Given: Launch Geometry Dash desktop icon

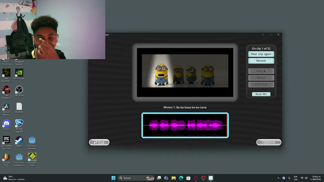Looking at the screenshot, I should coord(32,160).
